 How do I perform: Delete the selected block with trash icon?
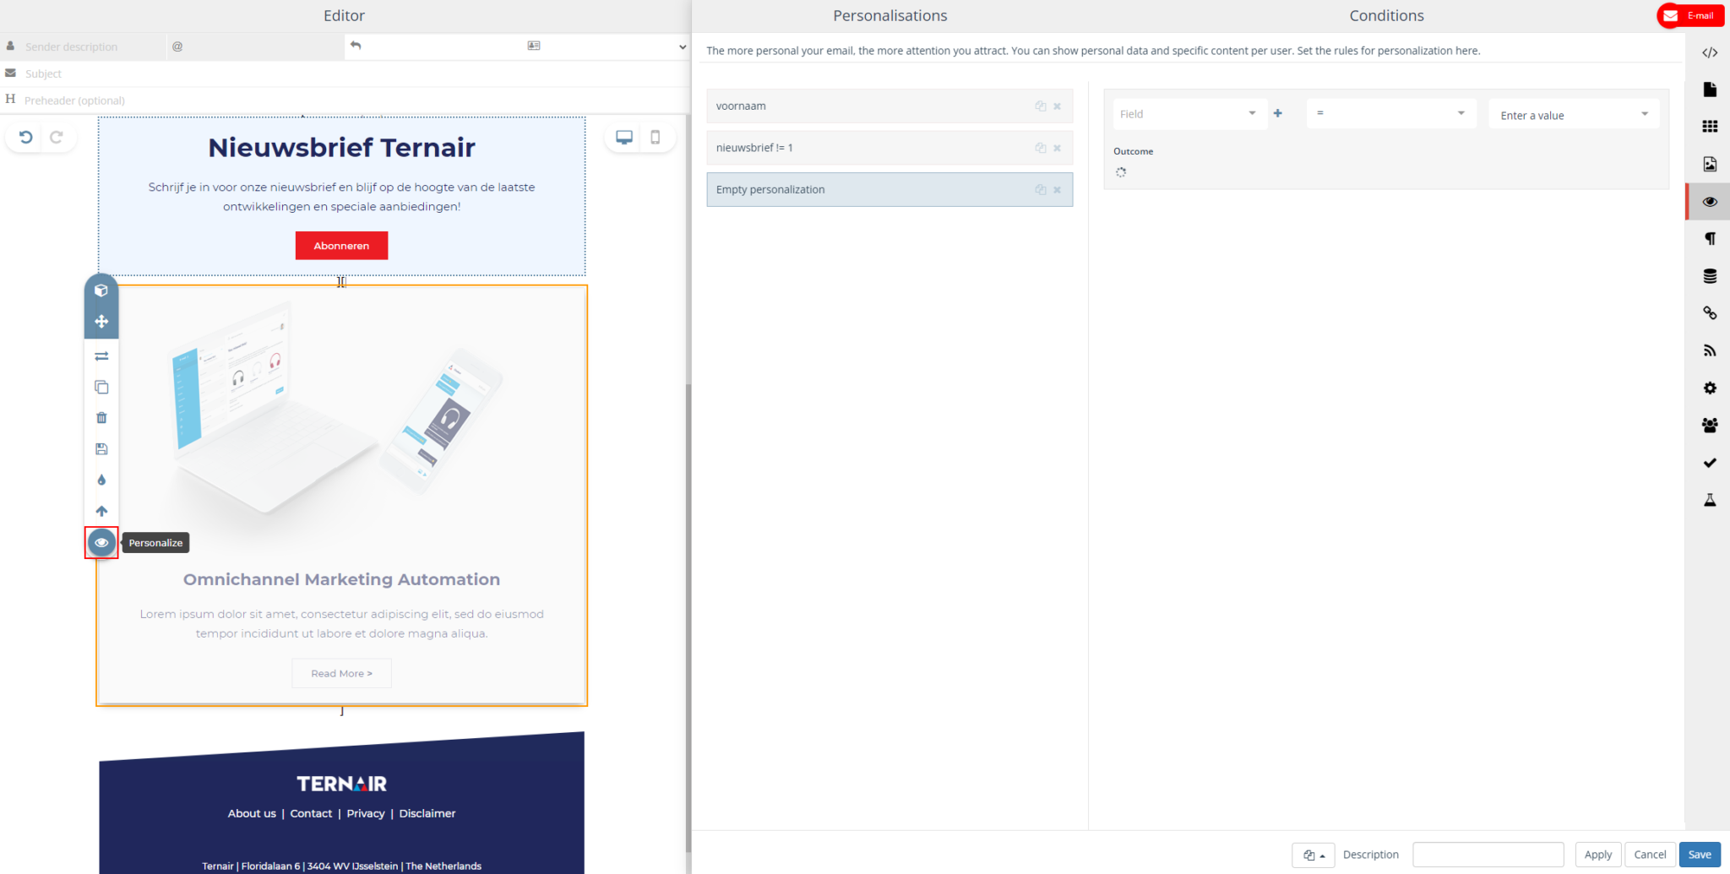101,418
